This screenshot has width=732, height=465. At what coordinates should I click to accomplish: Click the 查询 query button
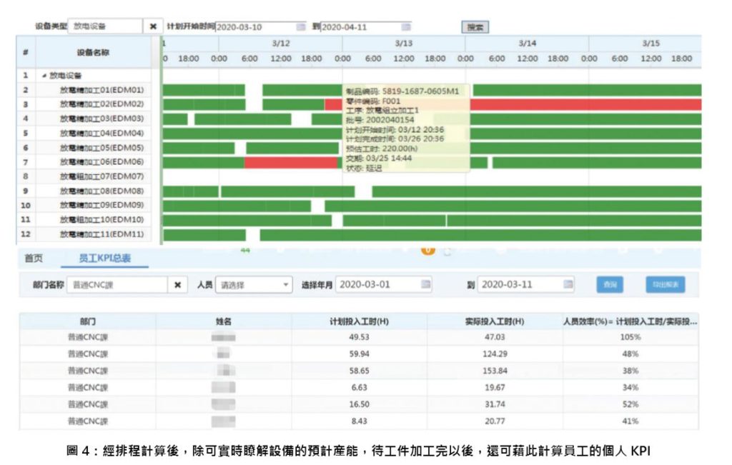point(609,284)
